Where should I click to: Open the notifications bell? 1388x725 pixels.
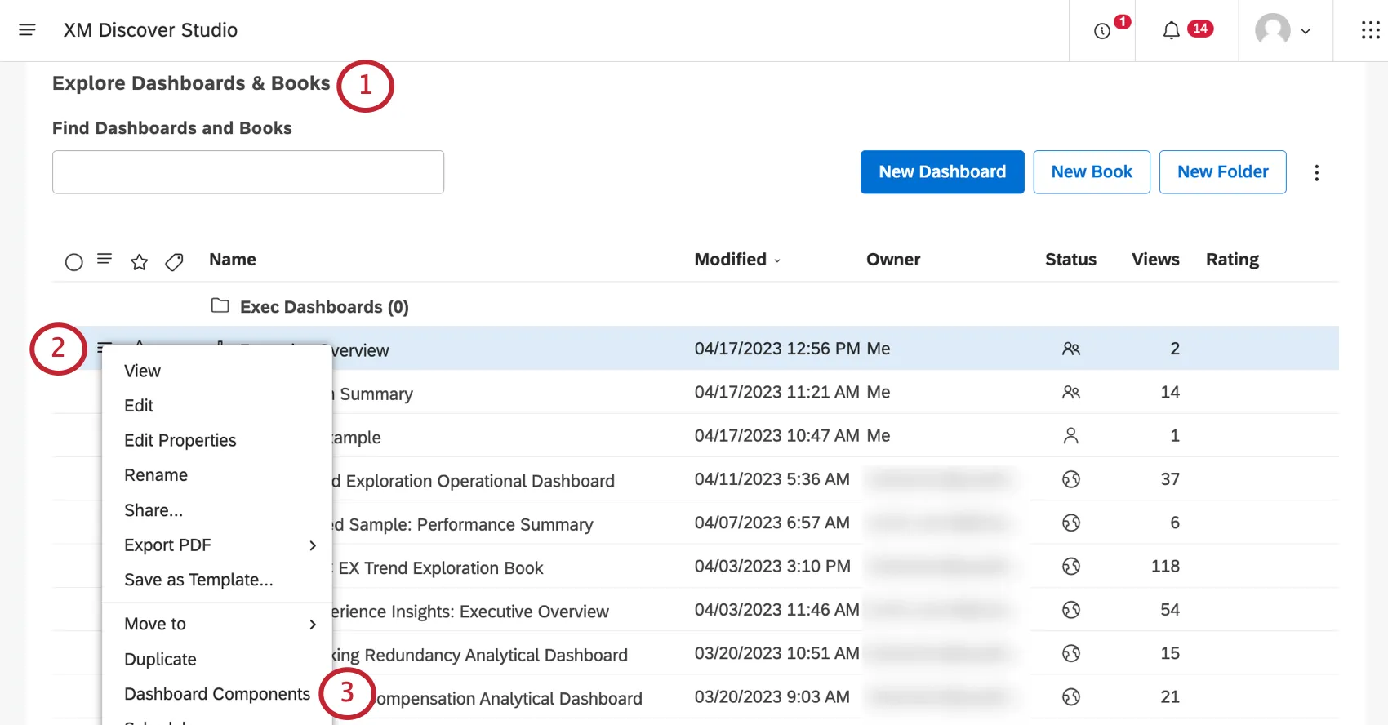pyautogui.click(x=1171, y=31)
